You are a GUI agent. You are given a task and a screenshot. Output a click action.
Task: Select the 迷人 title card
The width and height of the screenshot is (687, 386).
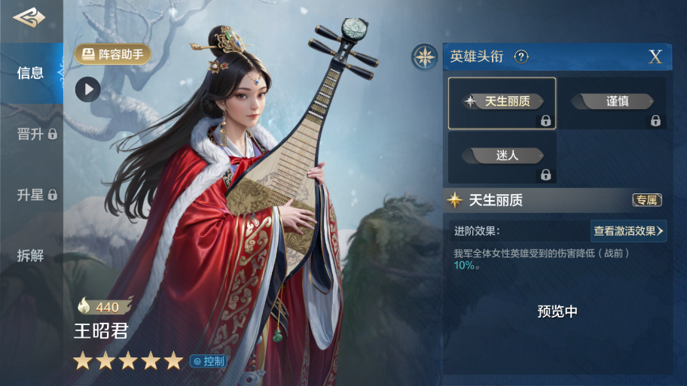coord(502,157)
